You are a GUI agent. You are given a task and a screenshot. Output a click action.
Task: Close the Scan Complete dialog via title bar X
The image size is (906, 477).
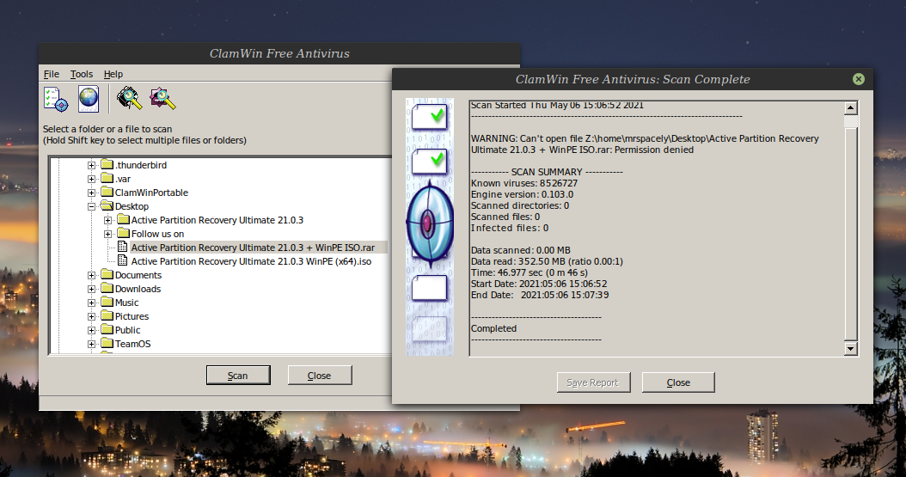[x=859, y=79]
